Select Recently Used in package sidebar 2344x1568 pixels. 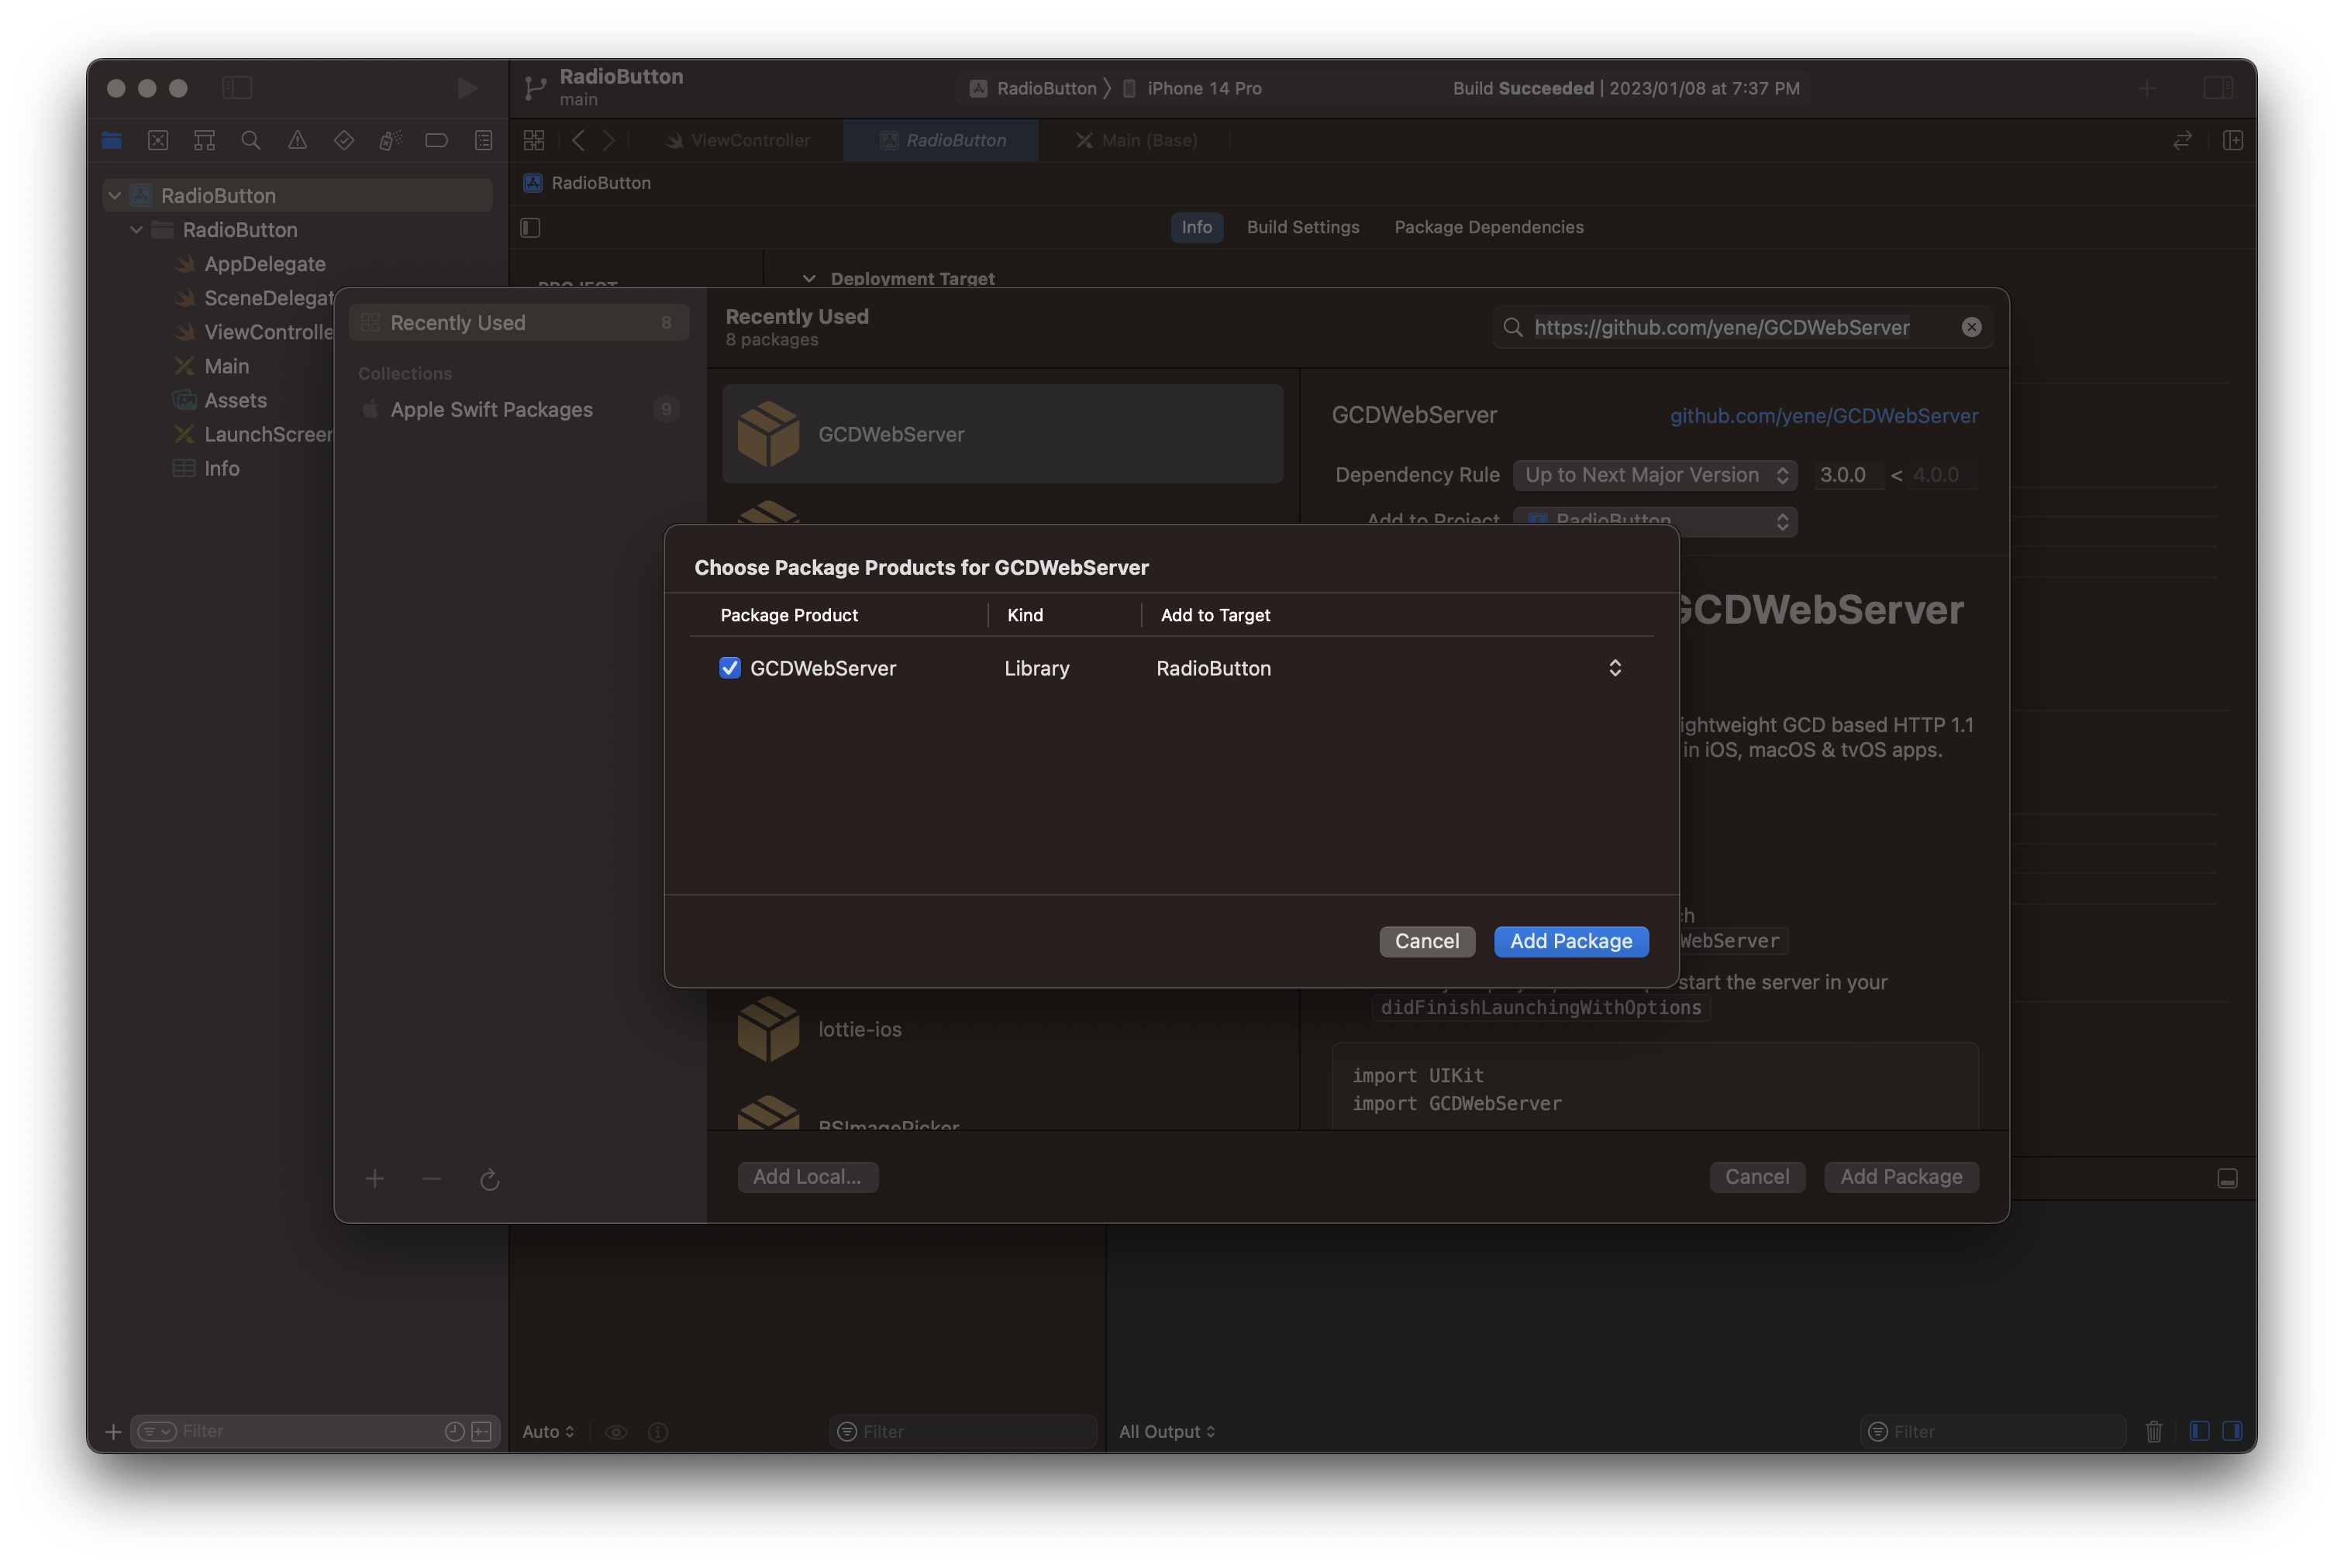pyautogui.click(x=519, y=322)
